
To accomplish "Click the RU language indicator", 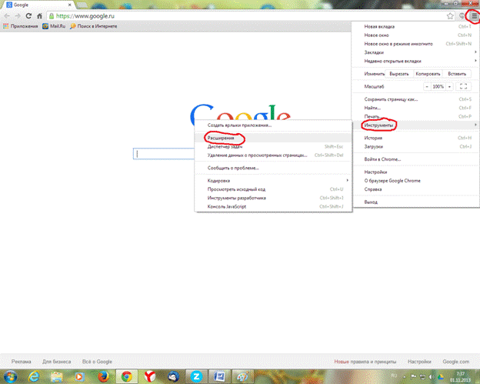I will 394,376.
